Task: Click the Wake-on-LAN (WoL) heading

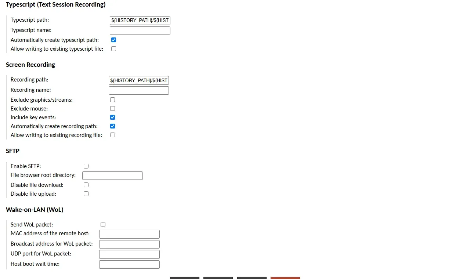Action: click(x=35, y=210)
